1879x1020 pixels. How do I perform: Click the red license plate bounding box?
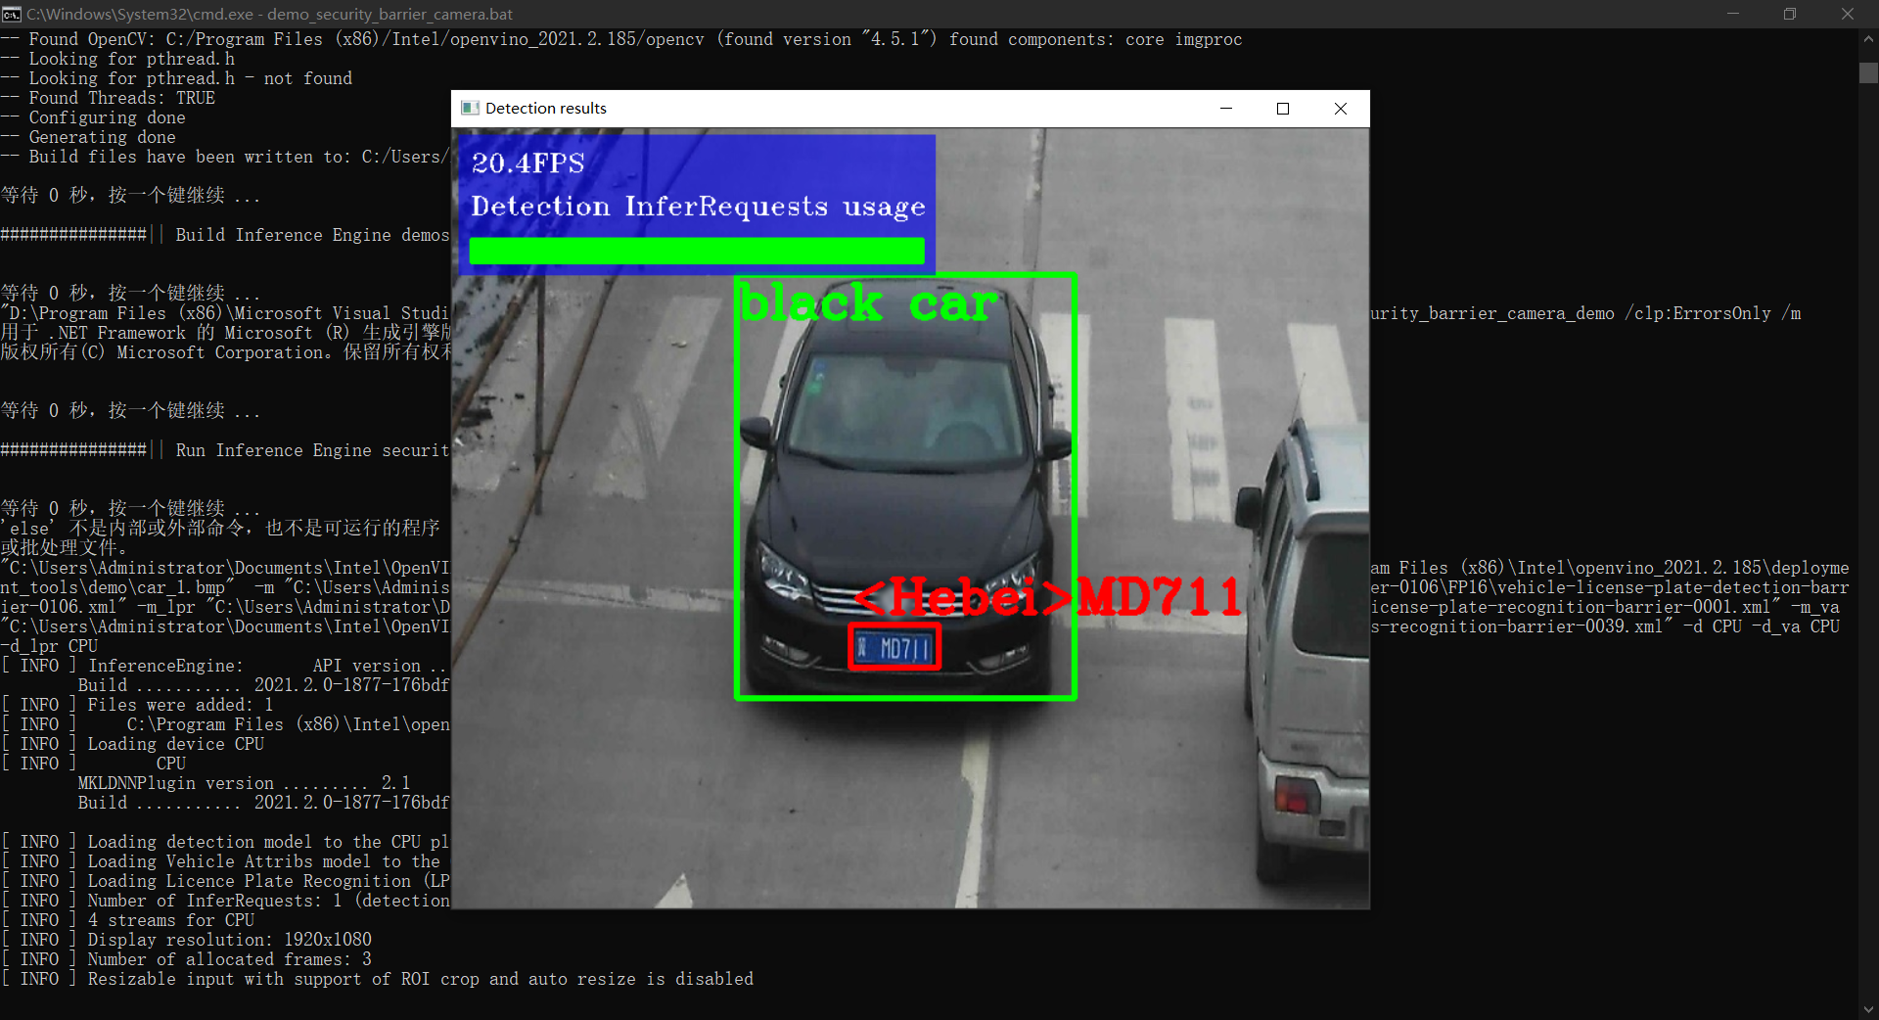pos(894,647)
